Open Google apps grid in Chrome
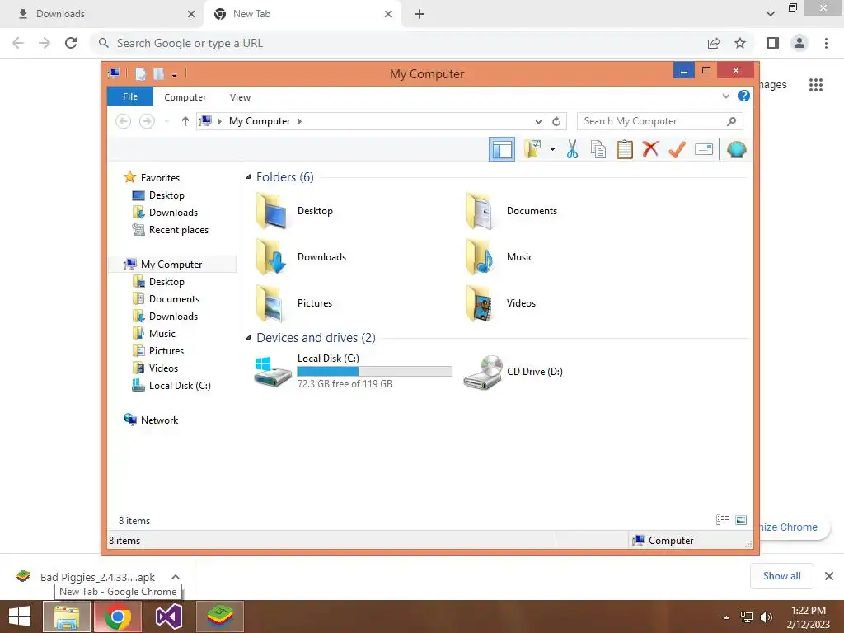Screen dimensions: 844x633 (815, 85)
